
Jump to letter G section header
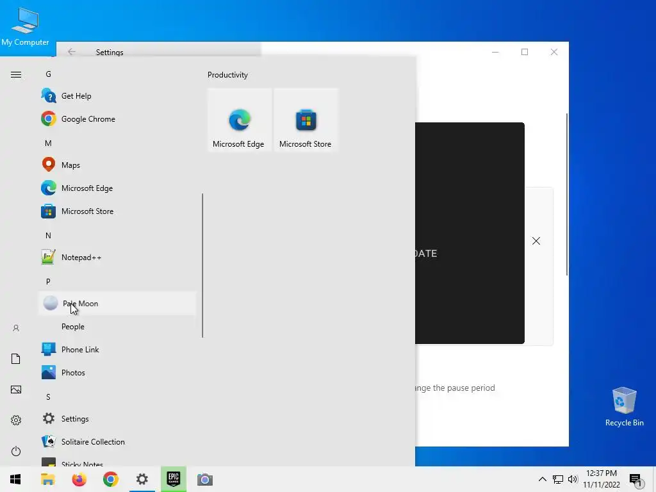[x=49, y=74]
